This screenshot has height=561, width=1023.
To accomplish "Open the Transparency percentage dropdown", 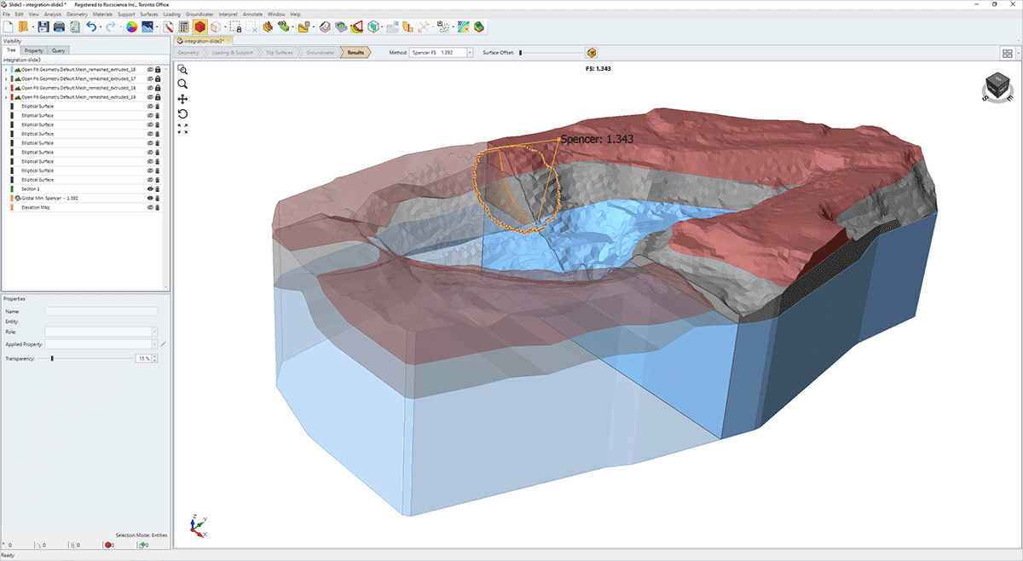I will coord(154,359).
